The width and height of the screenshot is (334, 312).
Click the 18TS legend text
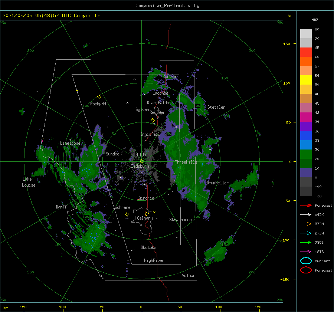pos(319,252)
